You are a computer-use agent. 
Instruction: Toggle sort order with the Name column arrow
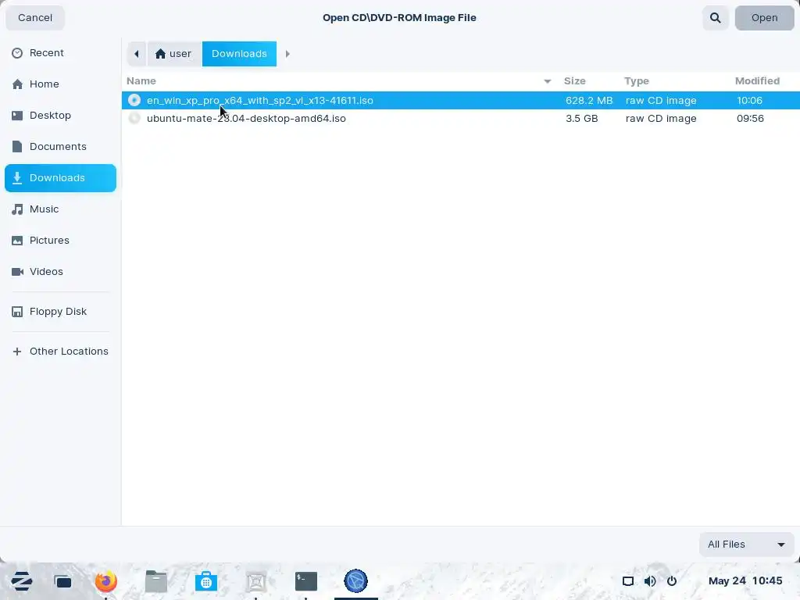(548, 81)
